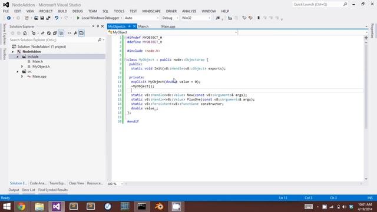Open the DEBUG menu
Image resolution: width=377 pixels, height=212 pixels.
[x=77, y=11]
